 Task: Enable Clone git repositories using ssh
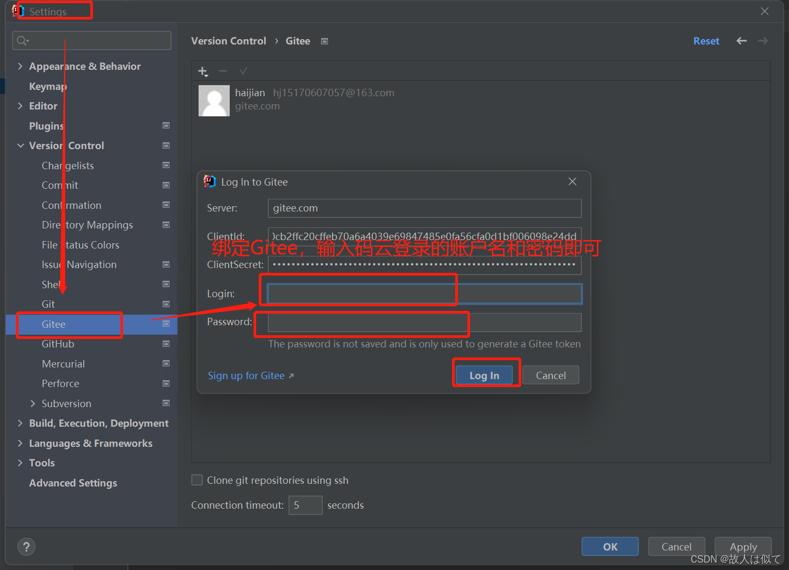pyautogui.click(x=197, y=480)
